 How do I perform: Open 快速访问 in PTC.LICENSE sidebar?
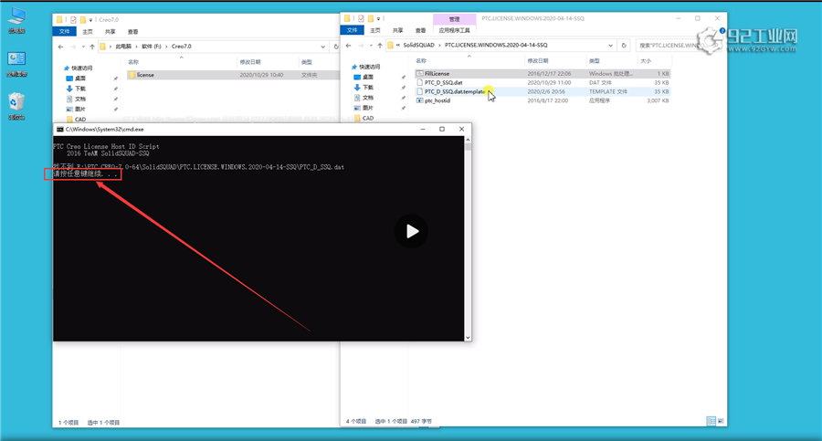click(x=366, y=68)
